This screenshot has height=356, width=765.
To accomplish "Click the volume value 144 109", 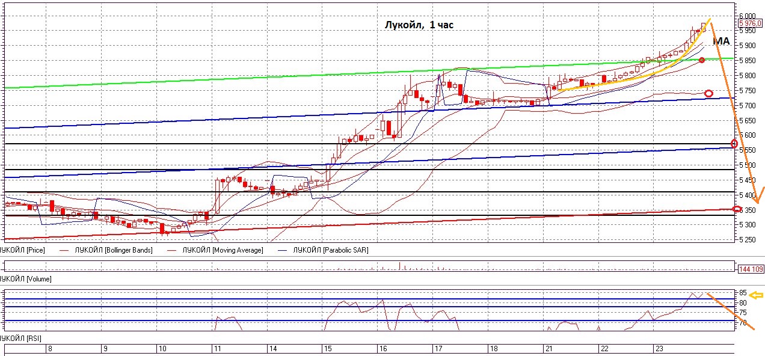I will click(x=751, y=269).
